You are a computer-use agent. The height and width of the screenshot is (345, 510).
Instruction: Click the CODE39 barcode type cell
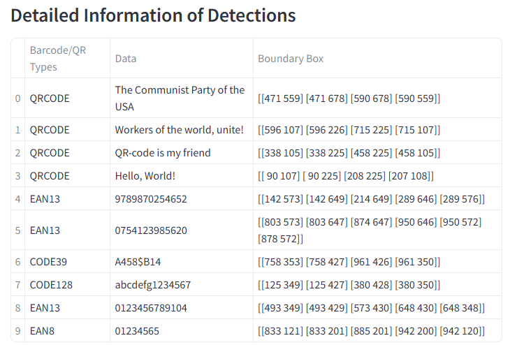coord(48,262)
